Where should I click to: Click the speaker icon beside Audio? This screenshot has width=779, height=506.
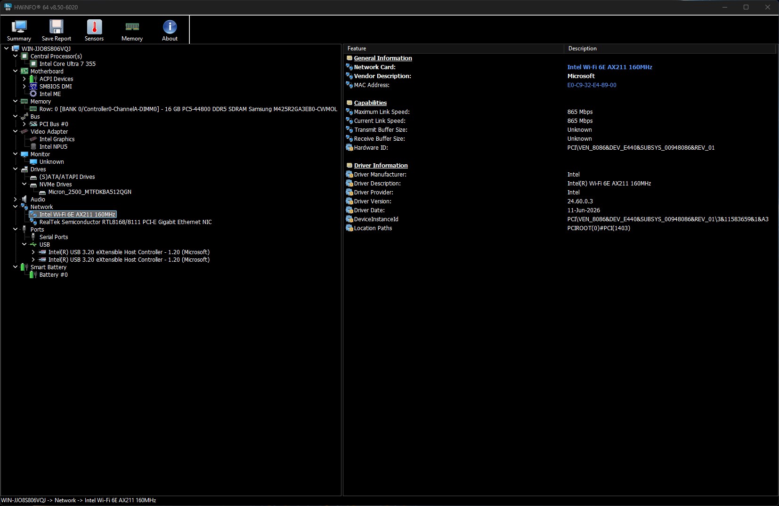tap(24, 199)
